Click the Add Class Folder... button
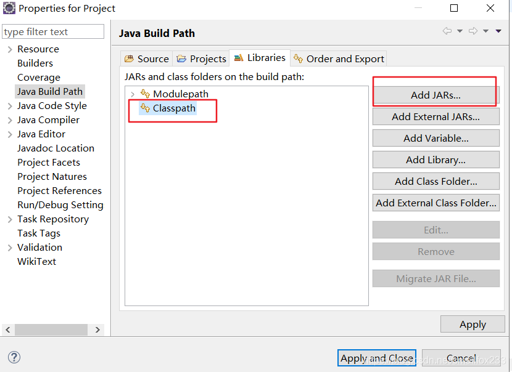This screenshot has width=512, height=372. (x=436, y=181)
